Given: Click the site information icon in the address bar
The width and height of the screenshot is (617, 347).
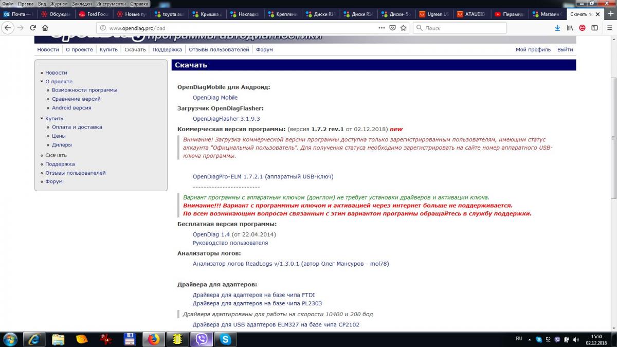Looking at the screenshot, I should coord(102,28).
